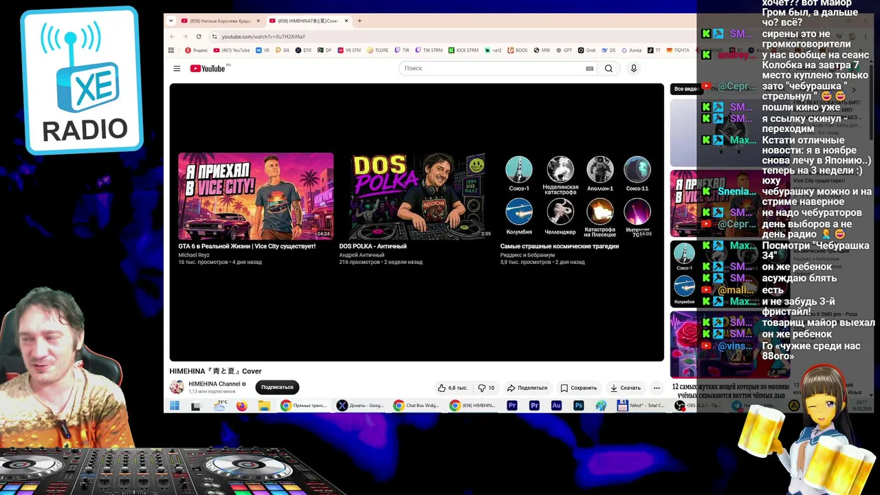
Task: Go forward in browser history
Action: coord(185,36)
